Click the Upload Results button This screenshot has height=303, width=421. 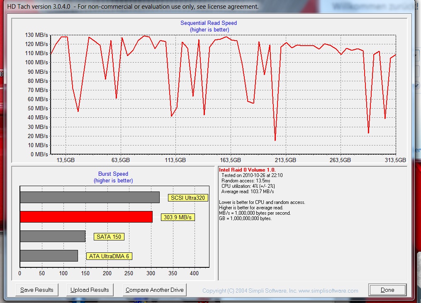click(x=90, y=290)
